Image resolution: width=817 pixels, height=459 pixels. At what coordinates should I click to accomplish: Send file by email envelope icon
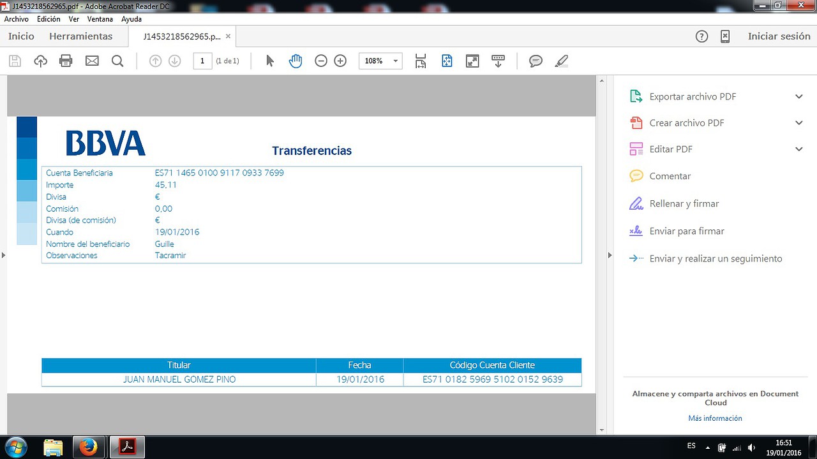point(92,61)
